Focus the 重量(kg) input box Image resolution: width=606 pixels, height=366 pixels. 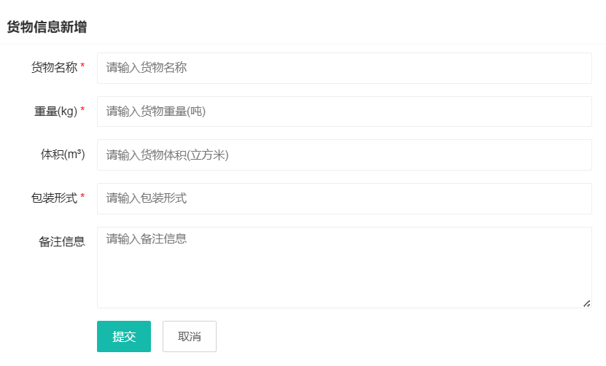344,112
